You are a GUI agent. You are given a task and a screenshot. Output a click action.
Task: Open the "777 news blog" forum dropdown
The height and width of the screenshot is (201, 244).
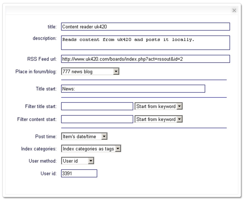(90, 72)
